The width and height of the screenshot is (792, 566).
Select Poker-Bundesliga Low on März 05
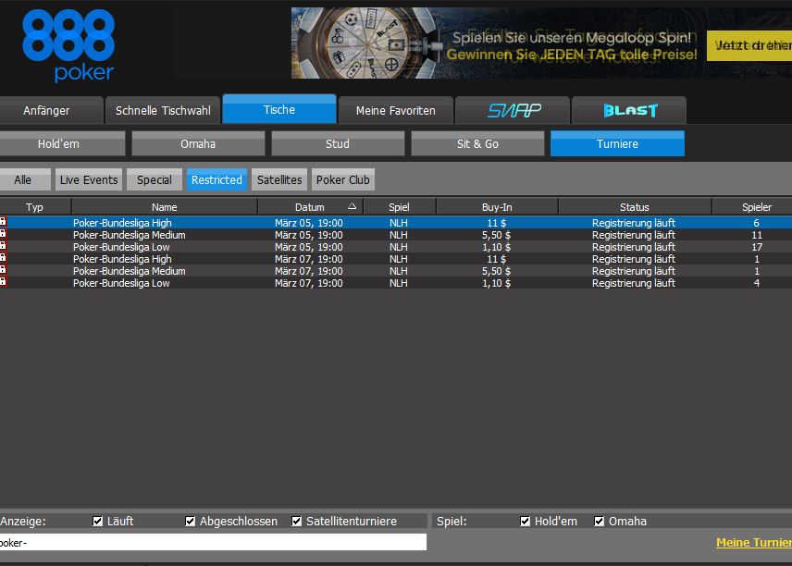point(396,247)
